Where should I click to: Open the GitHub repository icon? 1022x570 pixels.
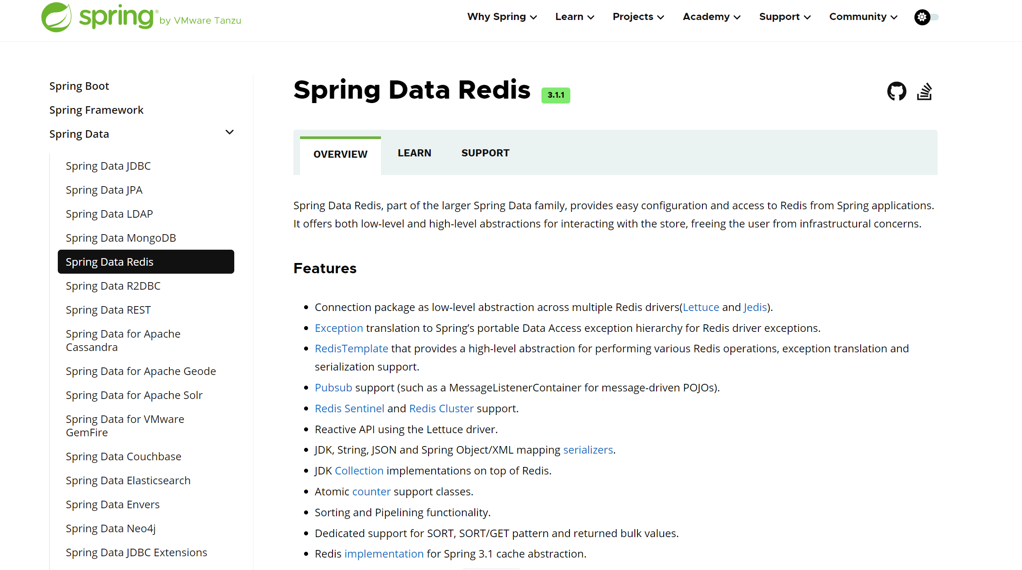point(896,92)
